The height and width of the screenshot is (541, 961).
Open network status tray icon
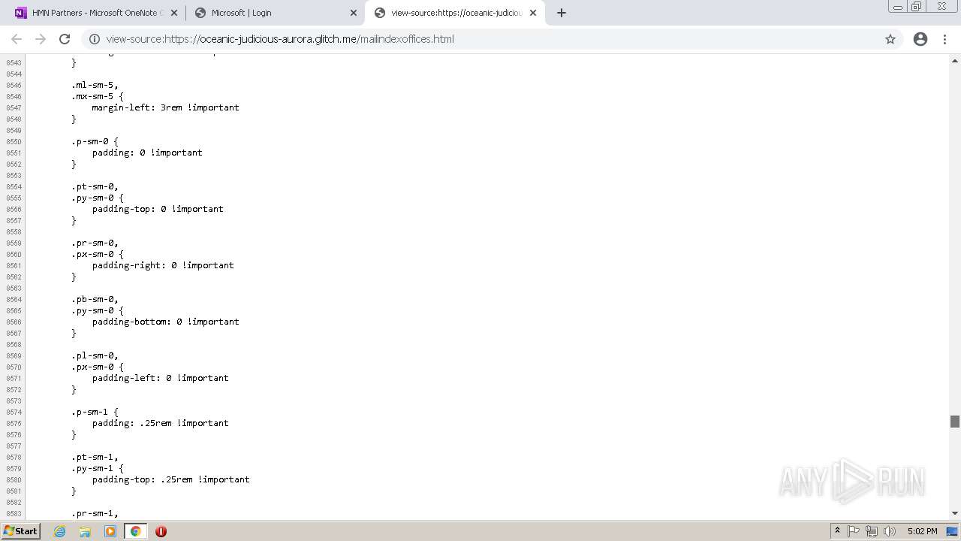tap(872, 531)
